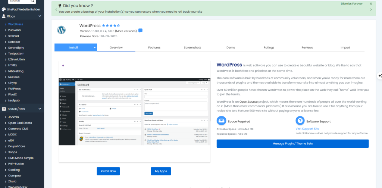Screen dimensions: 382x188
Task: Click the search magnifier icon
Action: point(33,1)
